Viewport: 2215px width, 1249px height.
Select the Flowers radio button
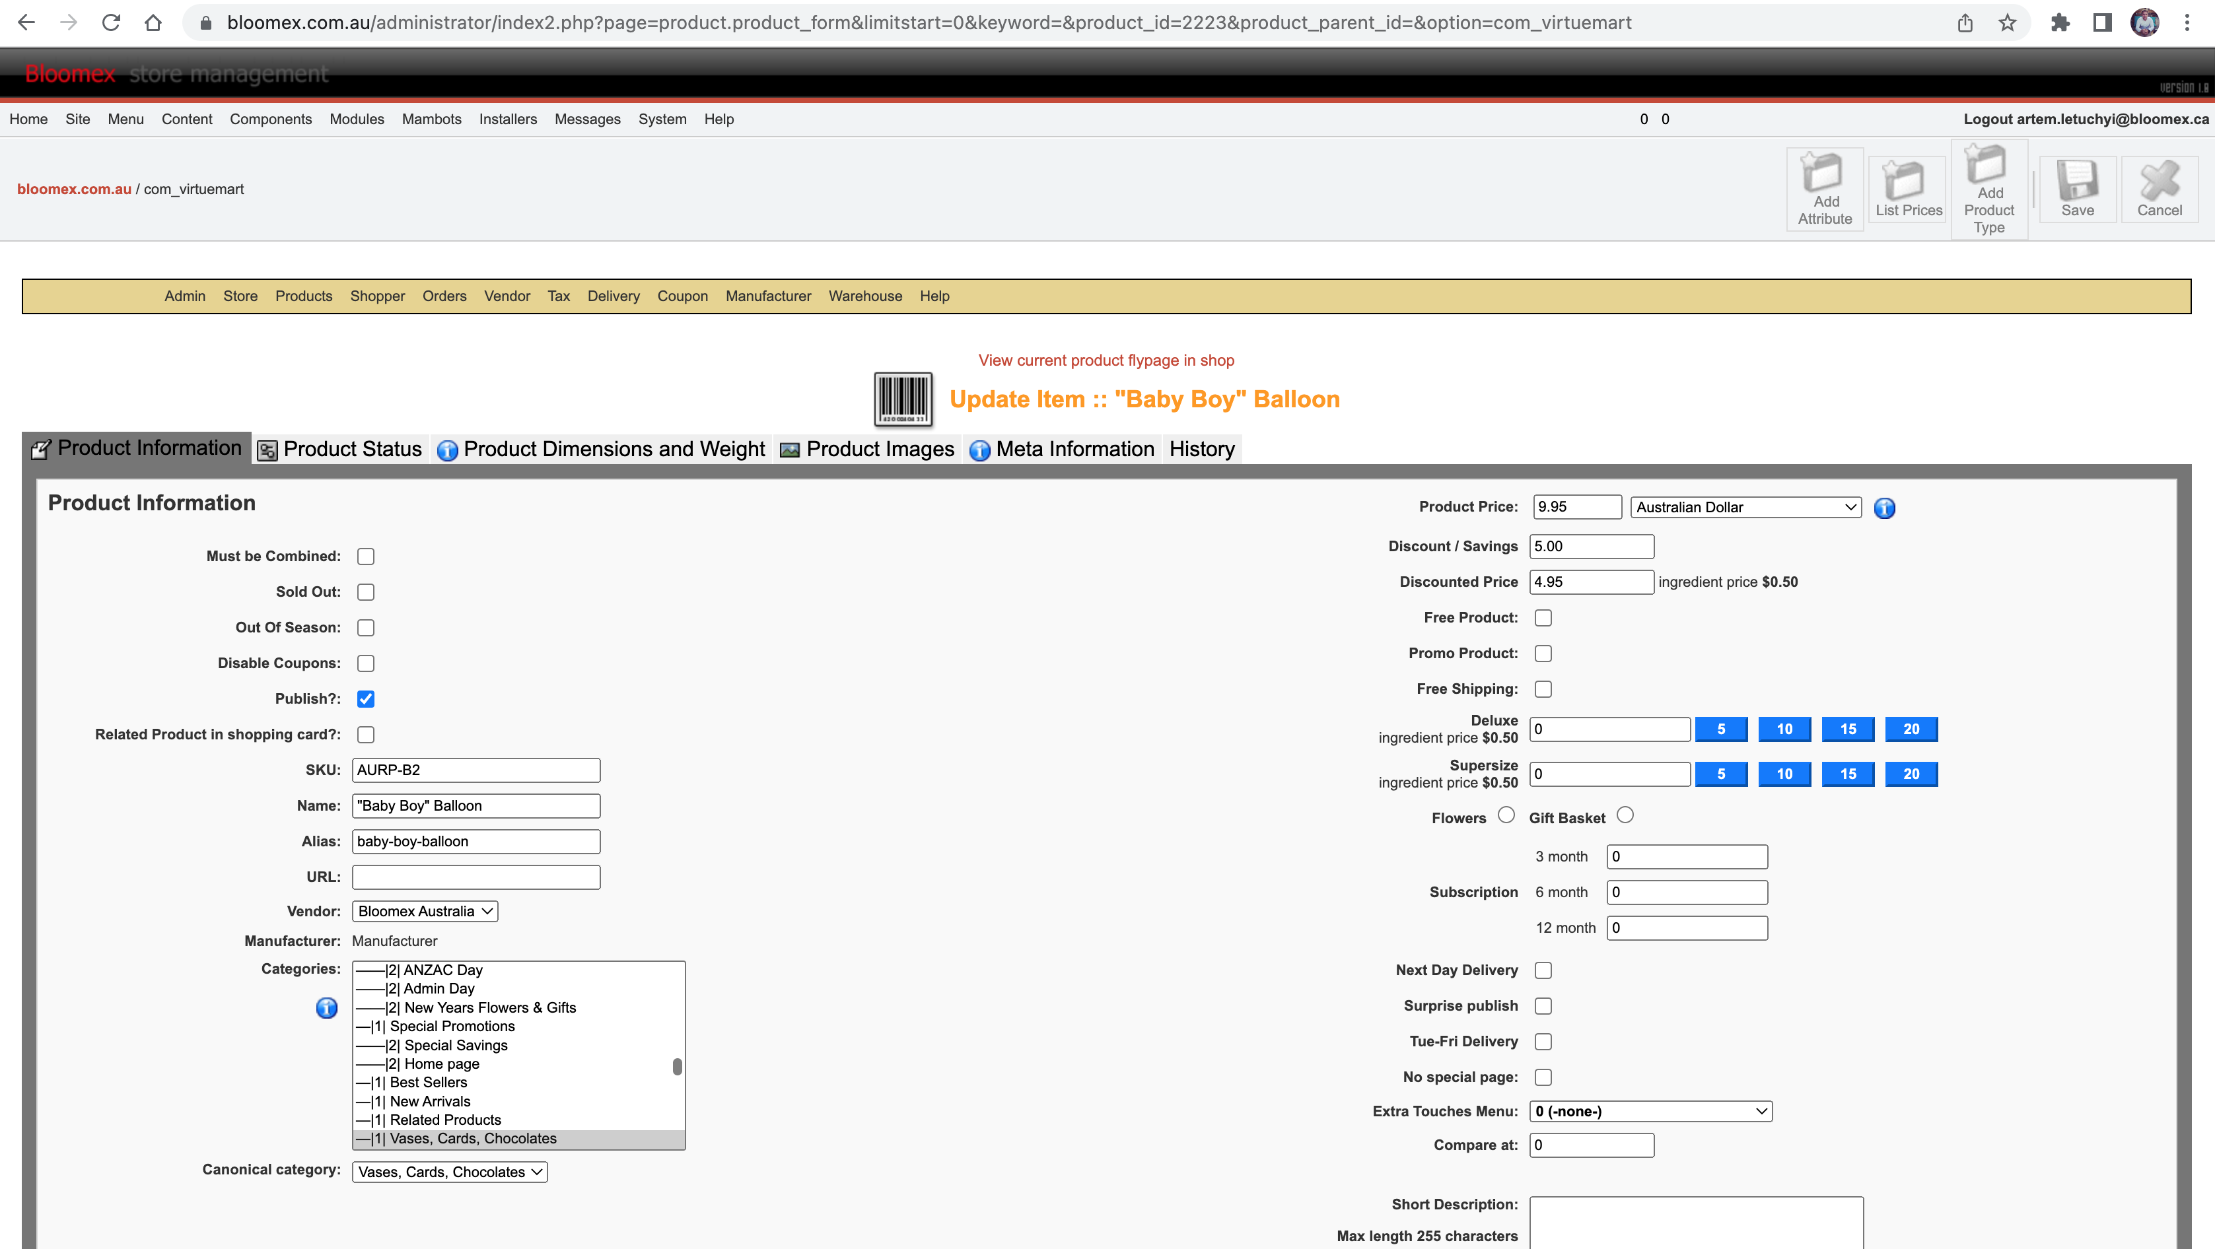(x=1506, y=815)
